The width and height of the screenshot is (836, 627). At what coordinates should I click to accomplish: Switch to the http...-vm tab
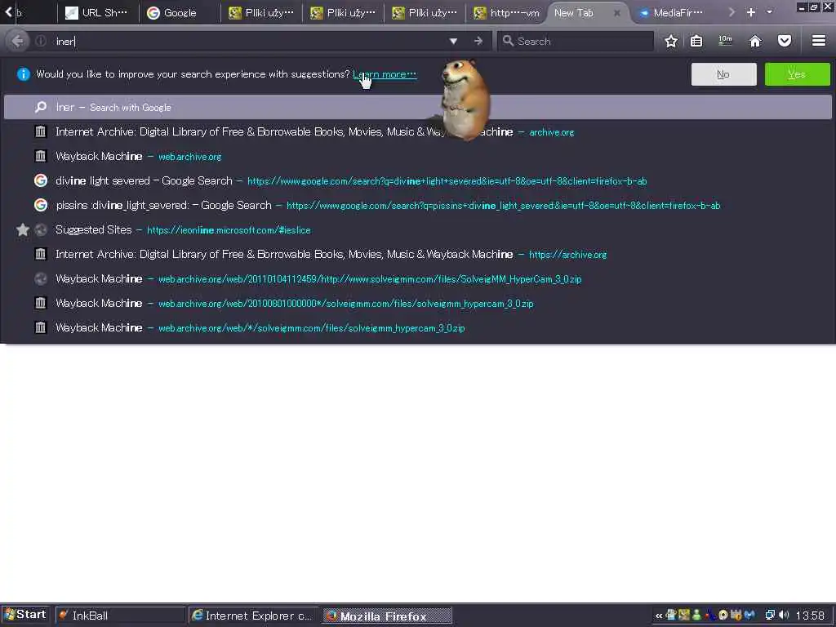click(506, 13)
